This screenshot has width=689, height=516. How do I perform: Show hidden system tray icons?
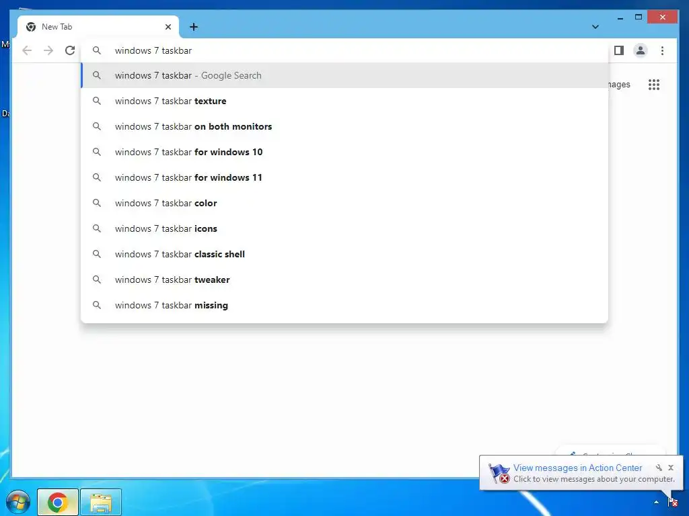656,503
